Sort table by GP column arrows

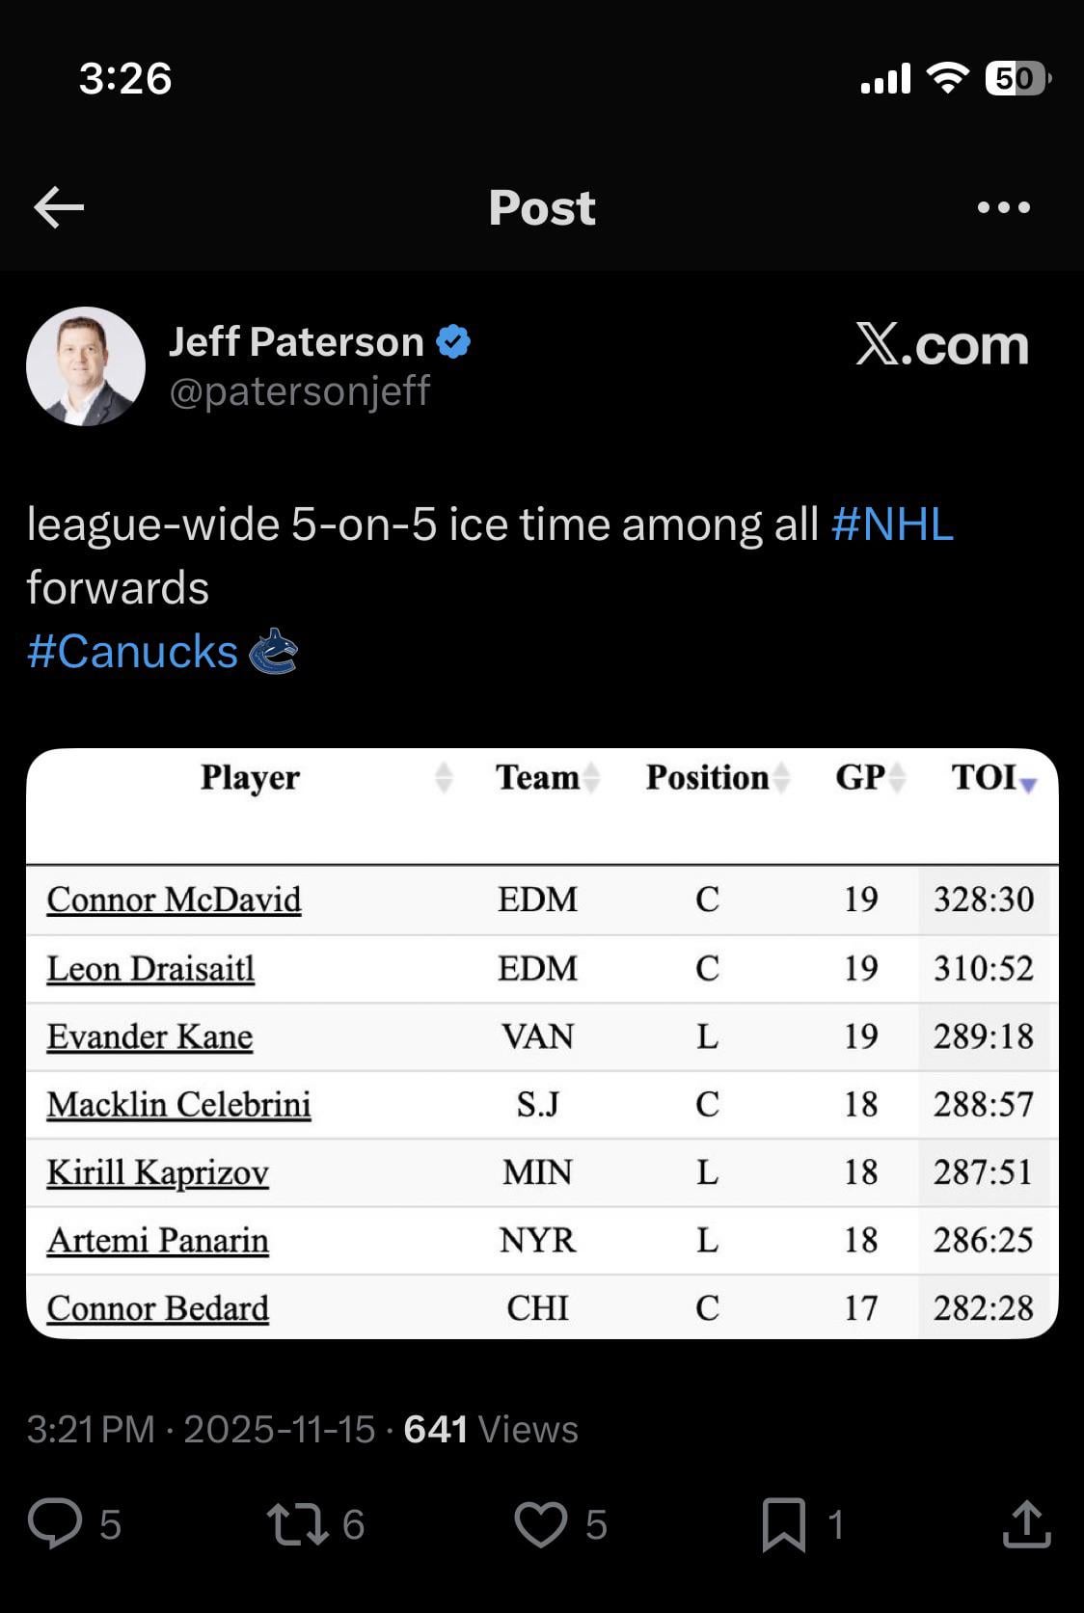coord(897,777)
